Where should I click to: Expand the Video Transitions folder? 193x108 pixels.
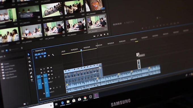pos(10,77)
